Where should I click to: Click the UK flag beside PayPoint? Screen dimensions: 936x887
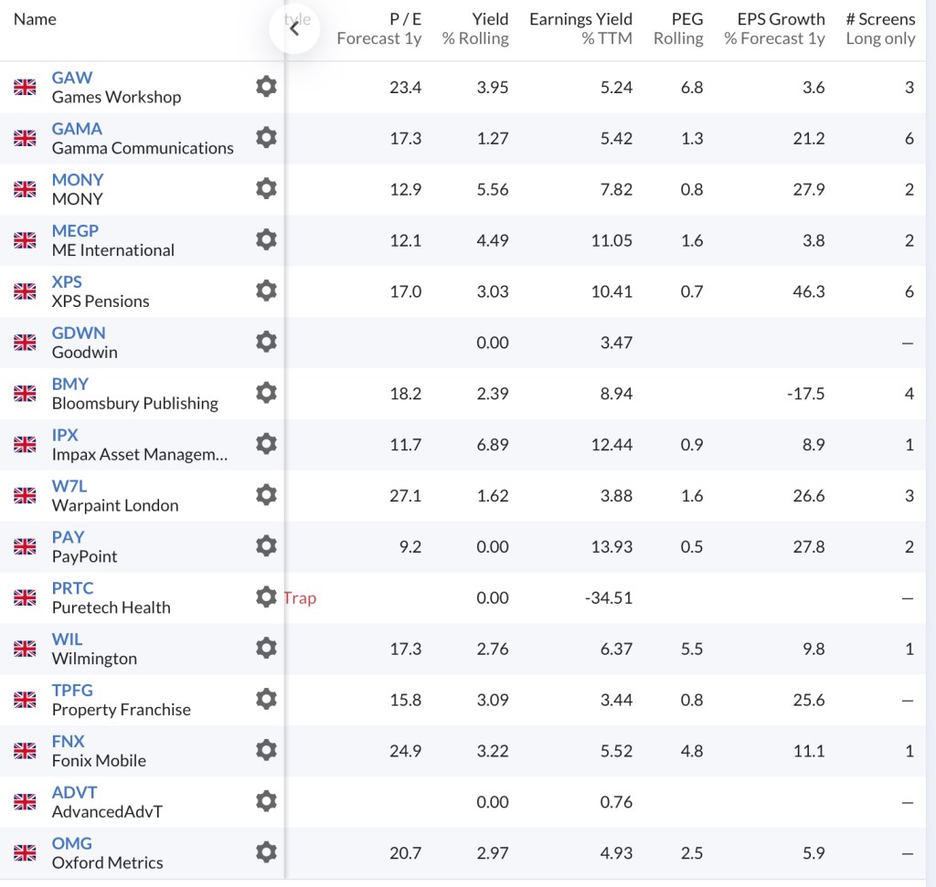[25, 546]
